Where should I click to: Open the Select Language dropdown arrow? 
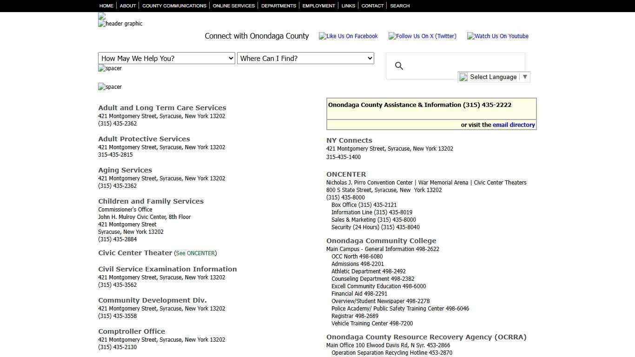[525, 77]
